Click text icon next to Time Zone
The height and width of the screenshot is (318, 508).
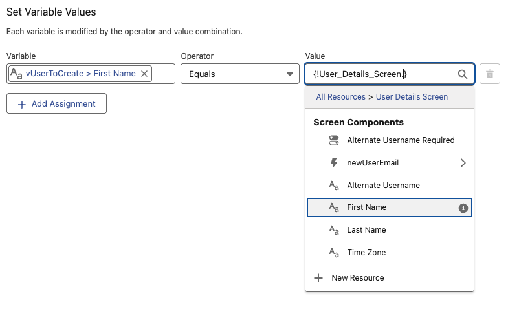point(334,253)
